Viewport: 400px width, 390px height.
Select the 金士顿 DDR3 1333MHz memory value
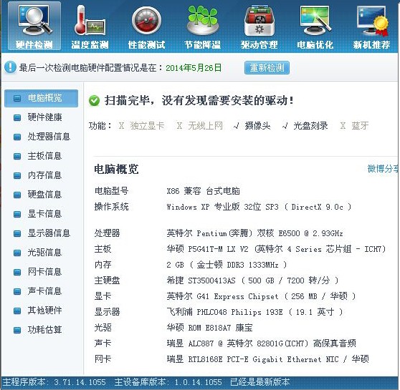click(227, 265)
